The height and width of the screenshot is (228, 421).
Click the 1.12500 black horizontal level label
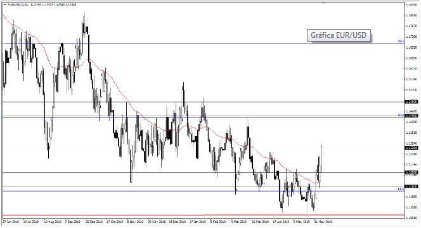411,172
